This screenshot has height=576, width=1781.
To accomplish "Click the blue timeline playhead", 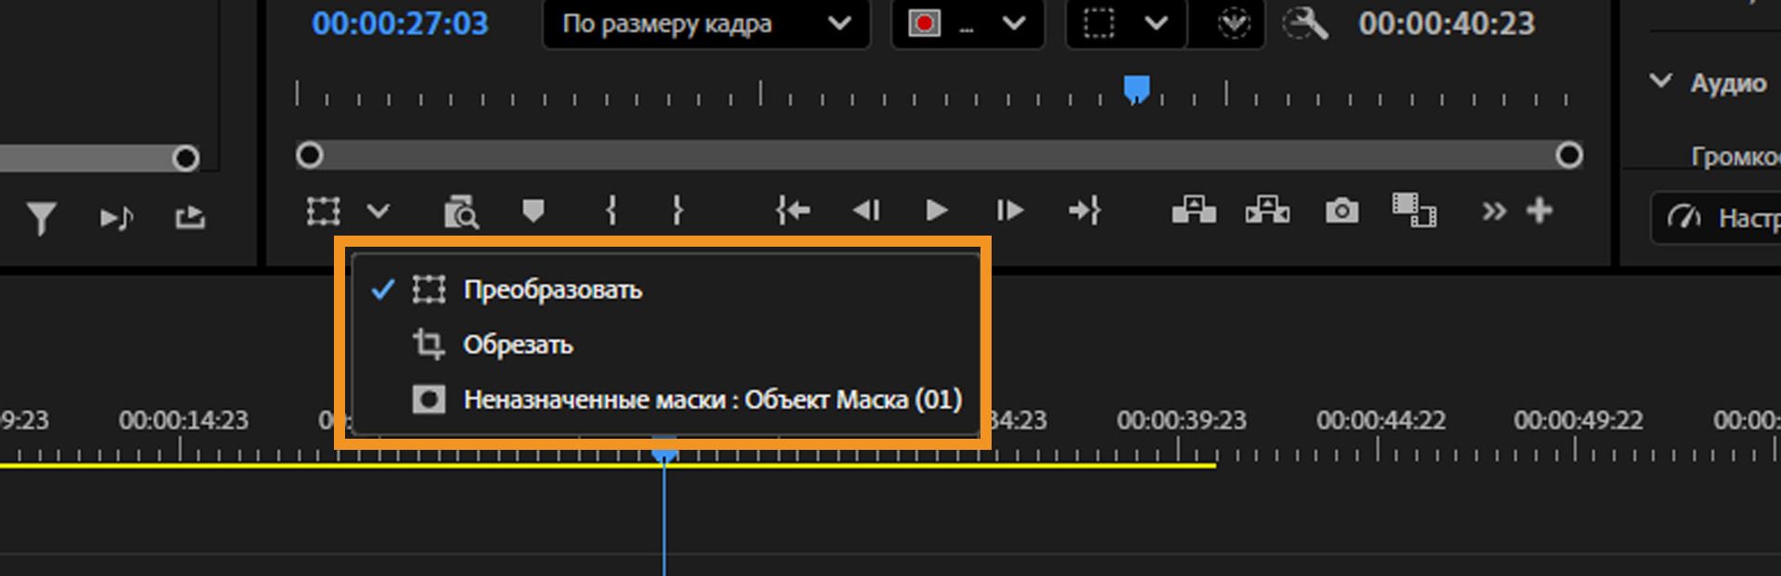I will (x=664, y=452).
